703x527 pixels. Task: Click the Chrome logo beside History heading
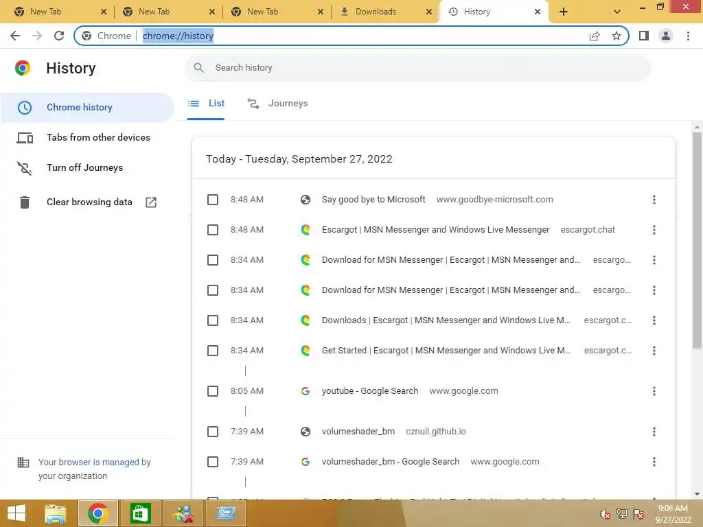pyautogui.click(x=23, y=68)
